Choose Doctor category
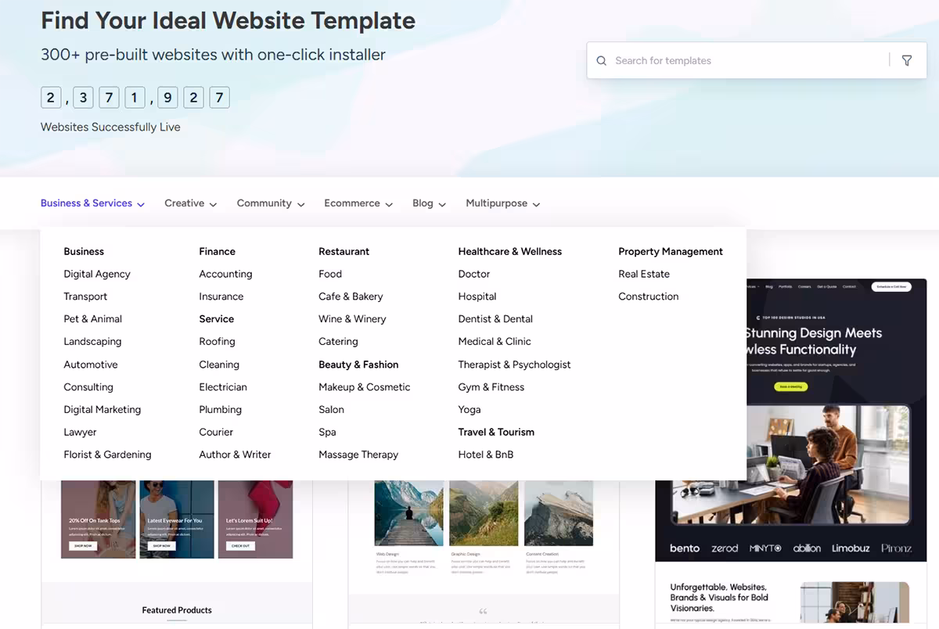This screenshot has height=629, width=939. point(474,274)
